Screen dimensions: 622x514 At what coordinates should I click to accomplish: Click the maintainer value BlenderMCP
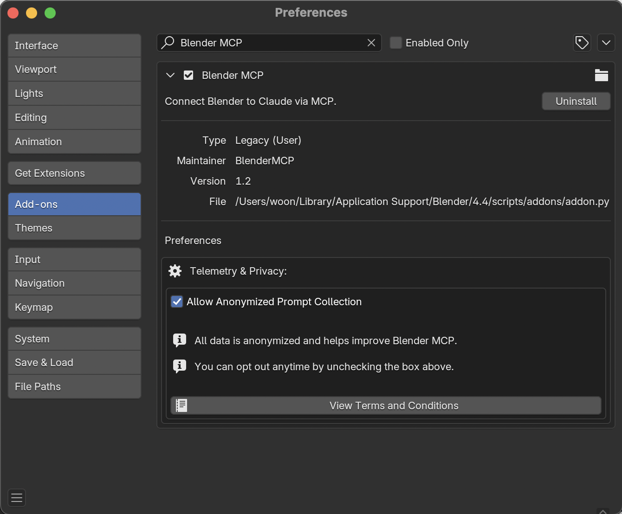point(265,161)
